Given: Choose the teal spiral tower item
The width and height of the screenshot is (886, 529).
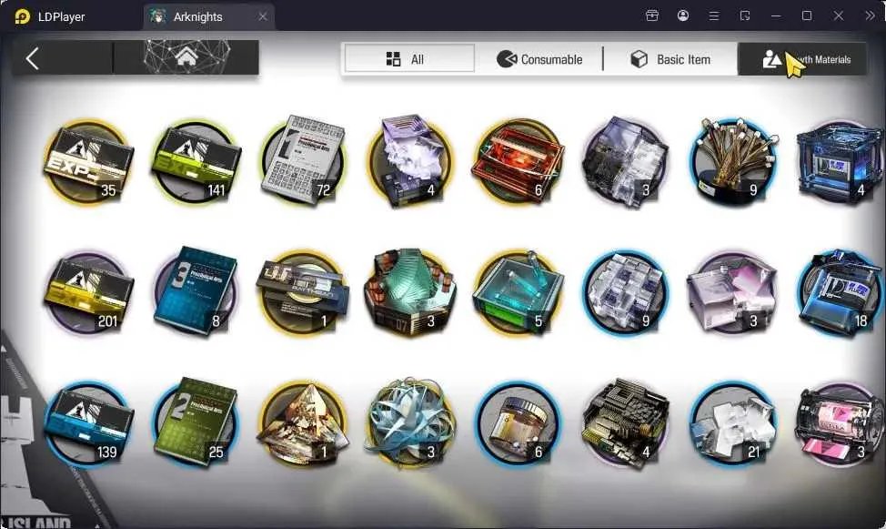Looking at the screenshot, I should [x=410, y=292].
